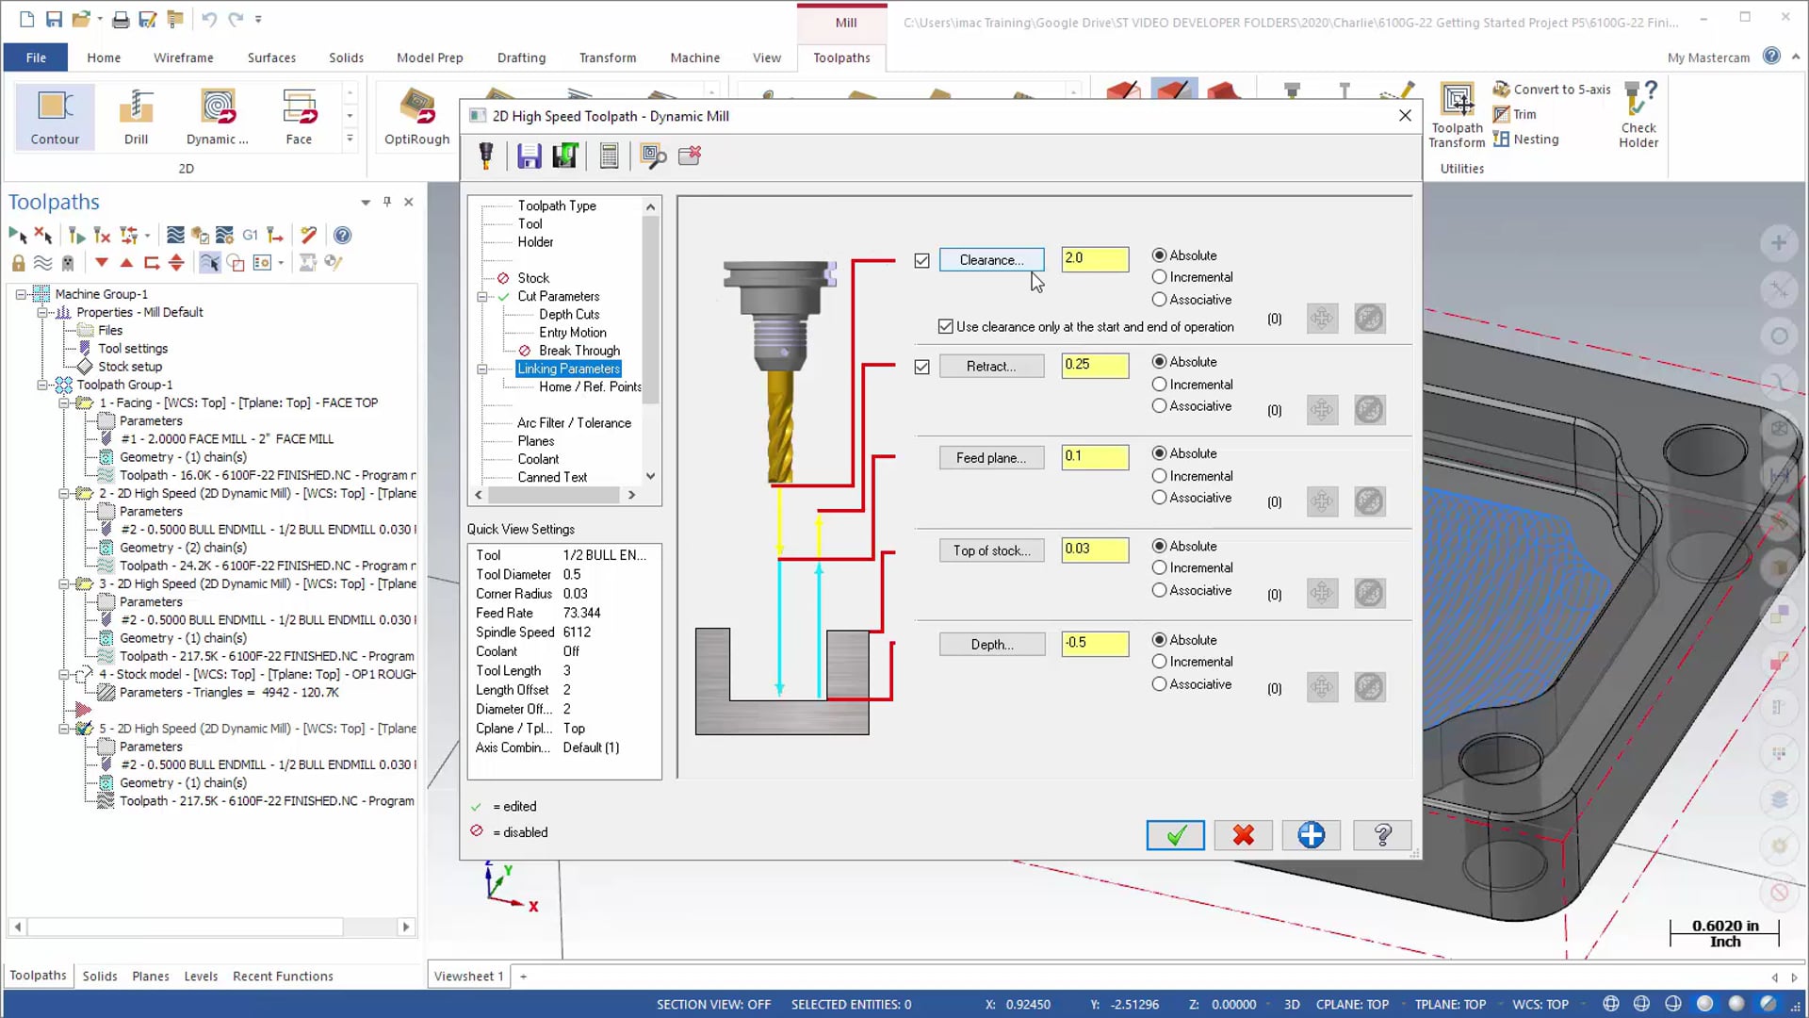Click the Nesting utility
Viewport: 1809px width, 1018px height.
[1526, 139]
